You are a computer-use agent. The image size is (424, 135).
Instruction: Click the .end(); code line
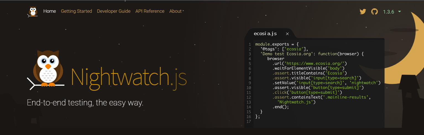coord(281,107)
